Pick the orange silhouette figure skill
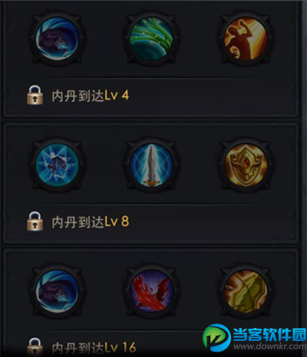This screenshot has width=307, height=357. point(246,39)
